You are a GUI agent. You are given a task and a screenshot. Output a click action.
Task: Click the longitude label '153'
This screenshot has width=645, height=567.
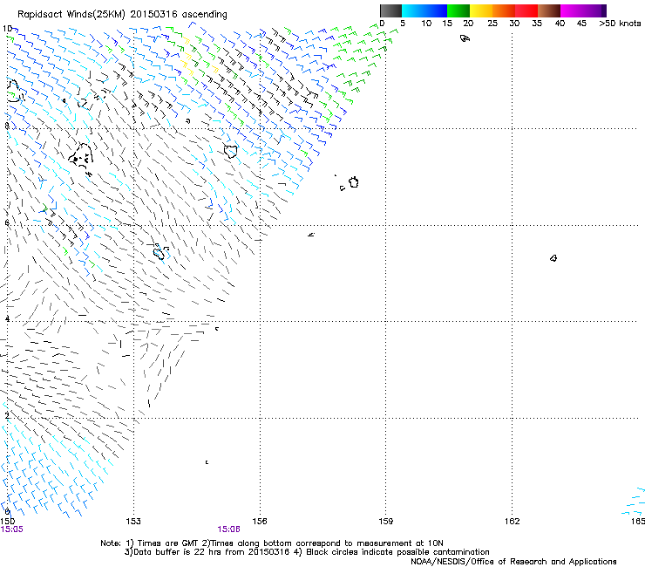133,522
